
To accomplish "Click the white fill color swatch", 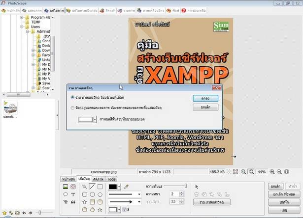I will (x=113, y=210).
